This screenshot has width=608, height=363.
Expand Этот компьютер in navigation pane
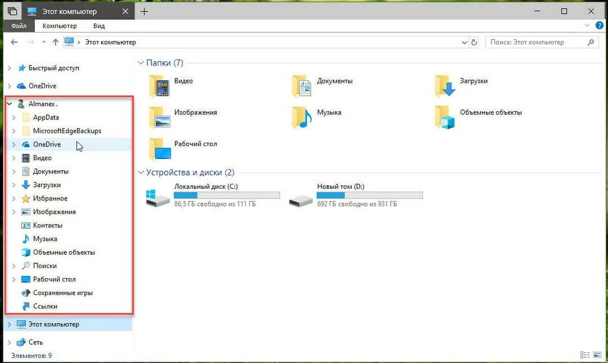coord(10,324)
